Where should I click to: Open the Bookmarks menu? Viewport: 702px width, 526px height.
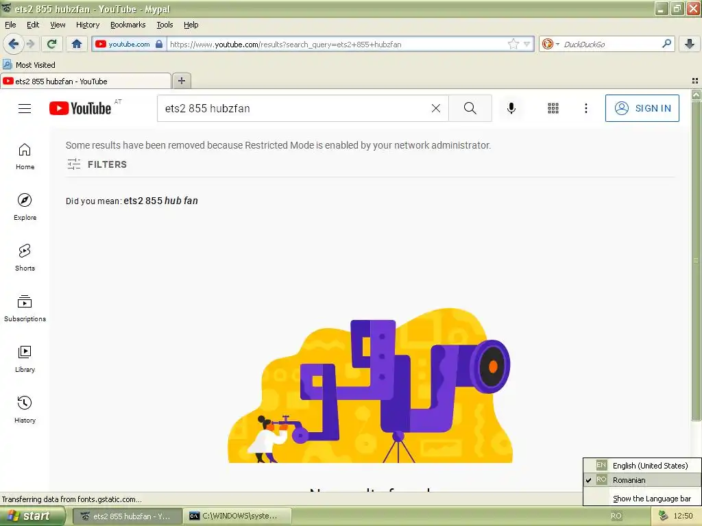[128, 25]
